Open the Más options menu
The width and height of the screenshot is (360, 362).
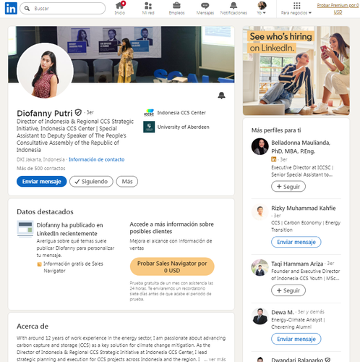click(x=127, y=182)
